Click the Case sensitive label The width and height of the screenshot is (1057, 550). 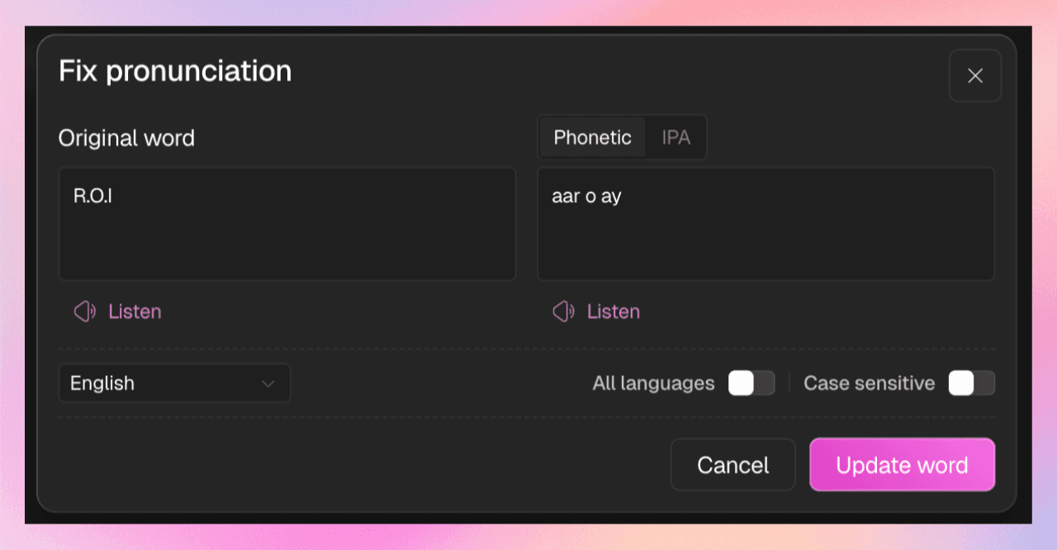click(x=870, y=383)
